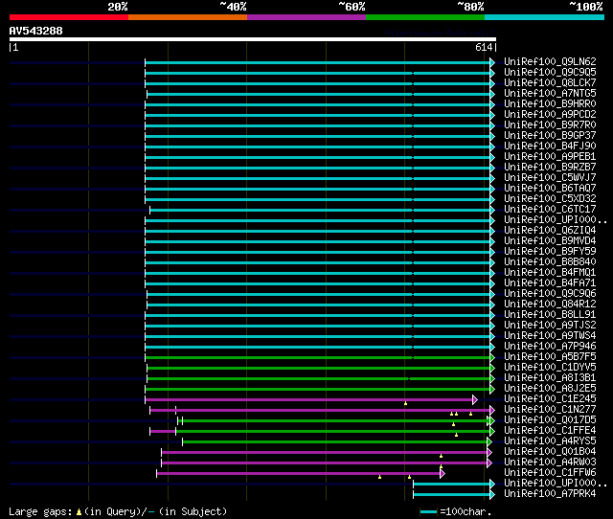Click the short purple segment of C1FFE4 alignment
613x519 pixels.
point(163,431)
